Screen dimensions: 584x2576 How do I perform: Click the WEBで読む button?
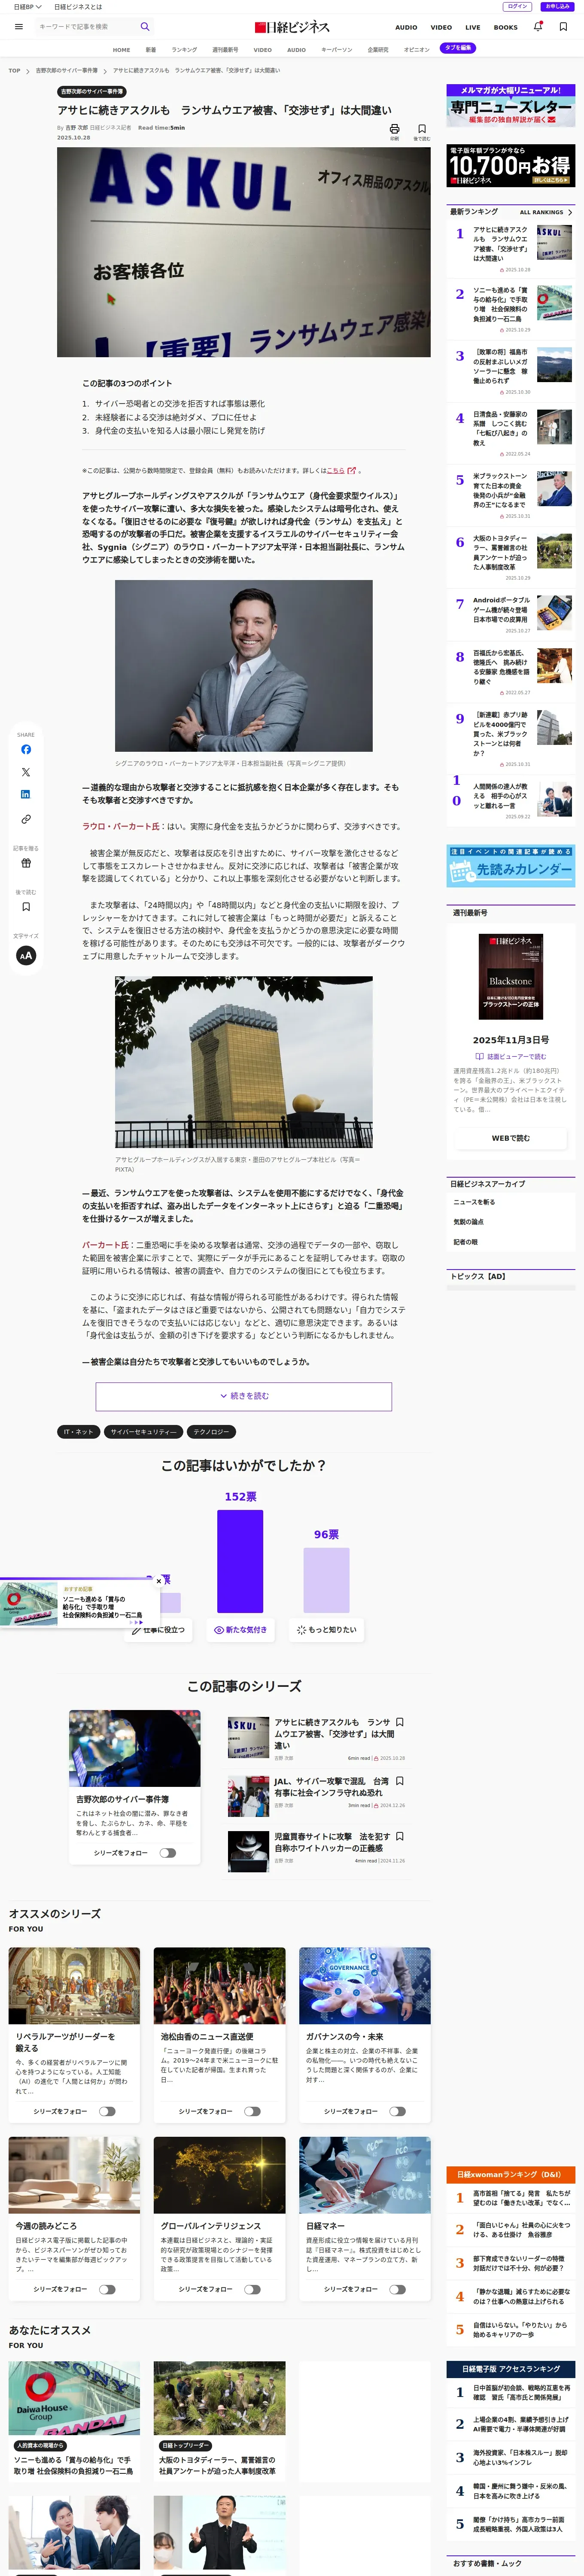511,1138
